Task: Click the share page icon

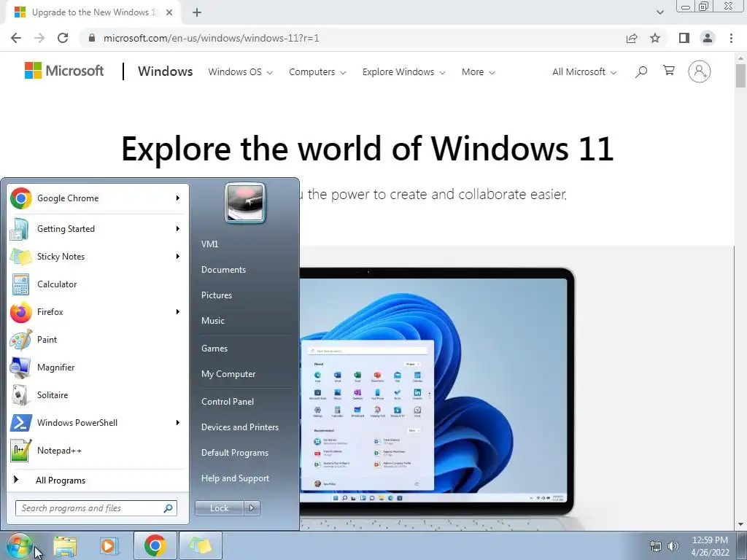Action: coord(632,38)
